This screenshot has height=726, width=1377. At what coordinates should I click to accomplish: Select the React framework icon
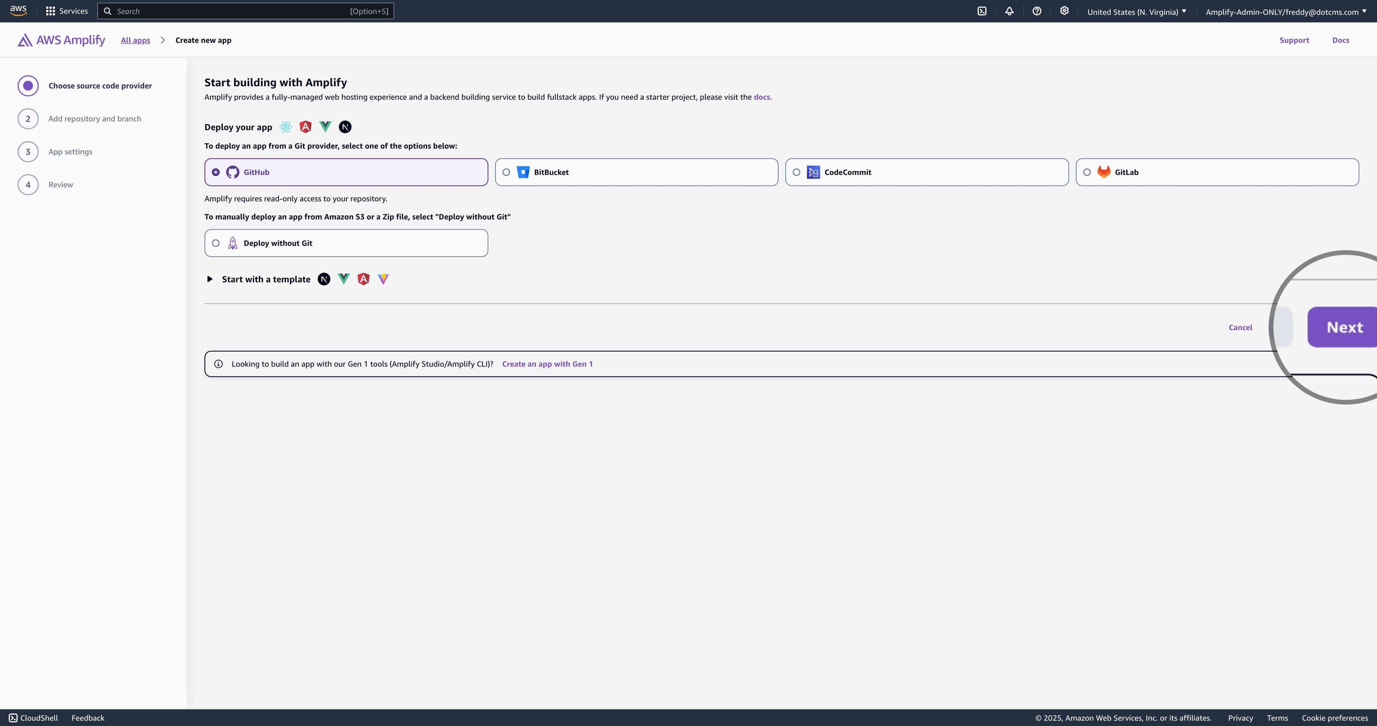click(x=286, y=127)
